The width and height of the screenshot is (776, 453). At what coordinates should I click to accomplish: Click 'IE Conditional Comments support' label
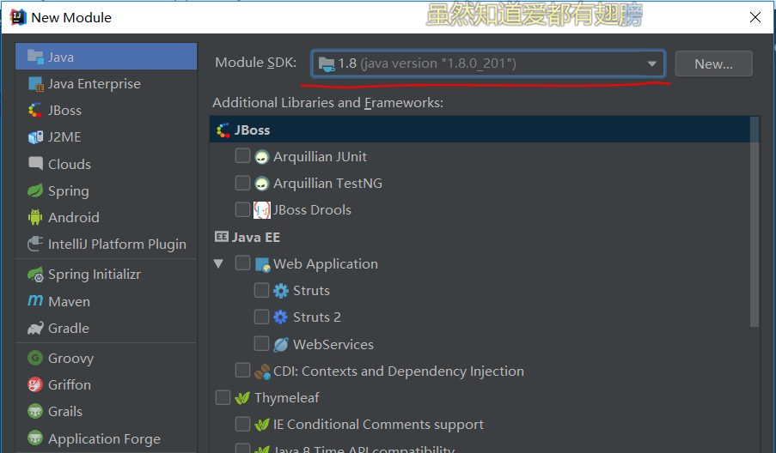click(x=379, y=425)
